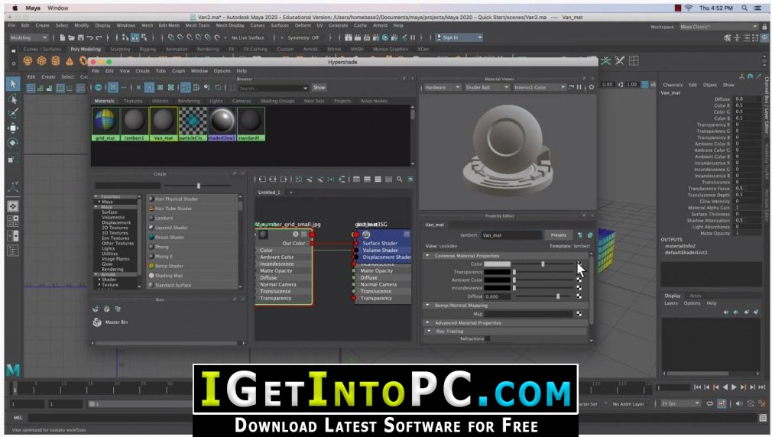
Task: Click the Master Bin entry icon
Action: 97,322
